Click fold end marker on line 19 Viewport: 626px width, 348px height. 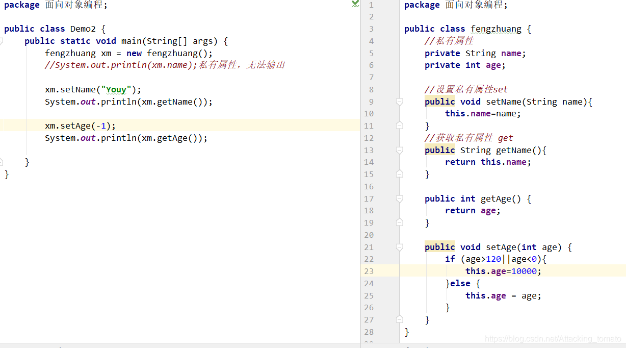click(400, 222)
